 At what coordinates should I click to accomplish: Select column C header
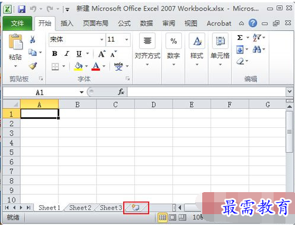(115, 104)
